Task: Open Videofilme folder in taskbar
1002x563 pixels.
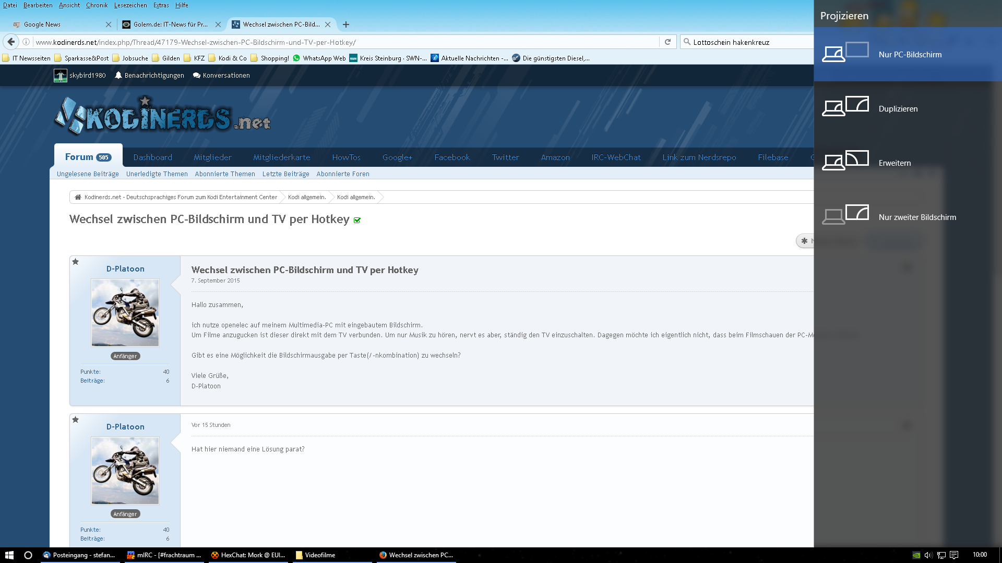Action: (332, 555)
